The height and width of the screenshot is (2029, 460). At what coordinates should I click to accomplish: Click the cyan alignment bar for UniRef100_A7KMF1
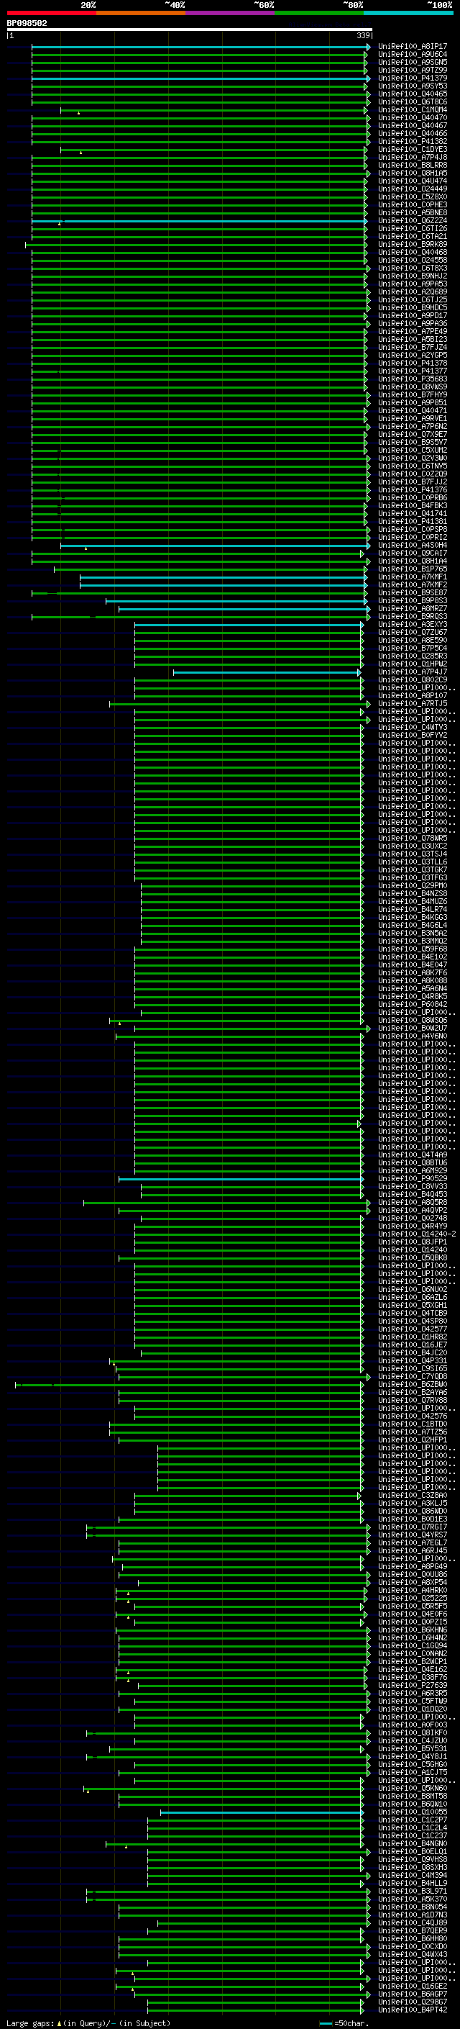[x=224, y=577]
